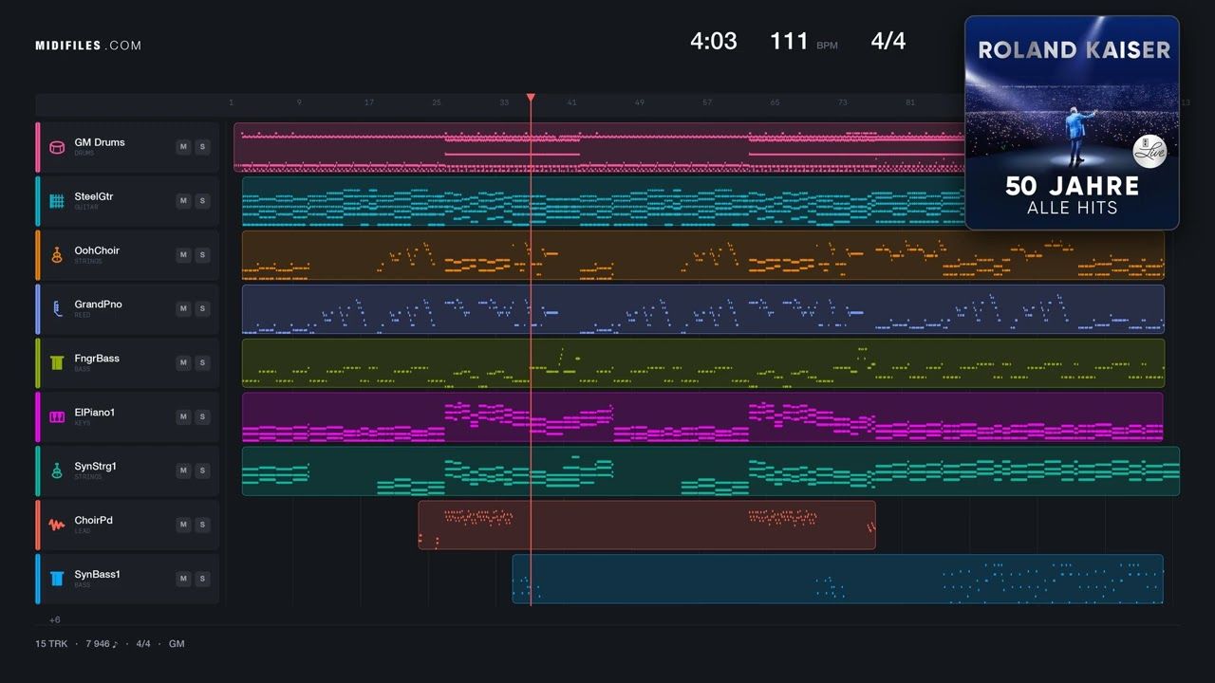This screenshot has width=1215, height=683.
Task: Click the GM label in status bar
Action: point(177,644)
